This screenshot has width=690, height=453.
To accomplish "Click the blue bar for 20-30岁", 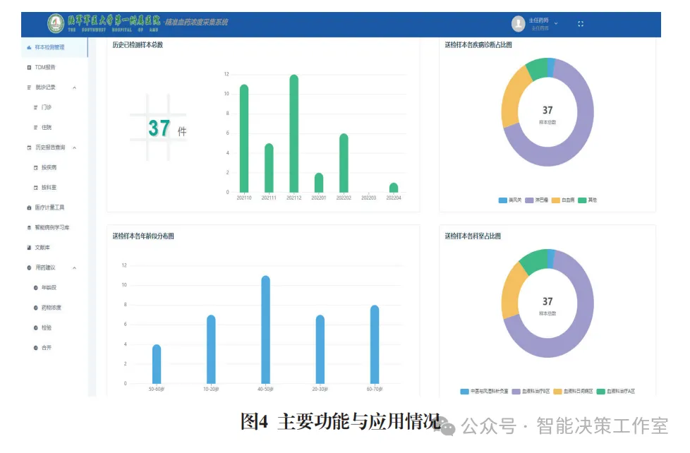I will (320, 349).
